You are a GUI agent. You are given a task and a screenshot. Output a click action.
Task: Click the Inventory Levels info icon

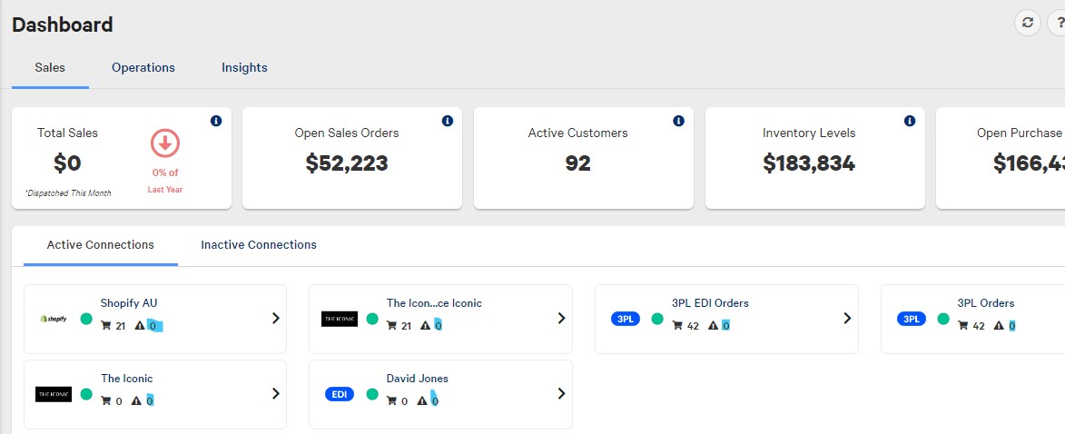[x=910, y=121]
